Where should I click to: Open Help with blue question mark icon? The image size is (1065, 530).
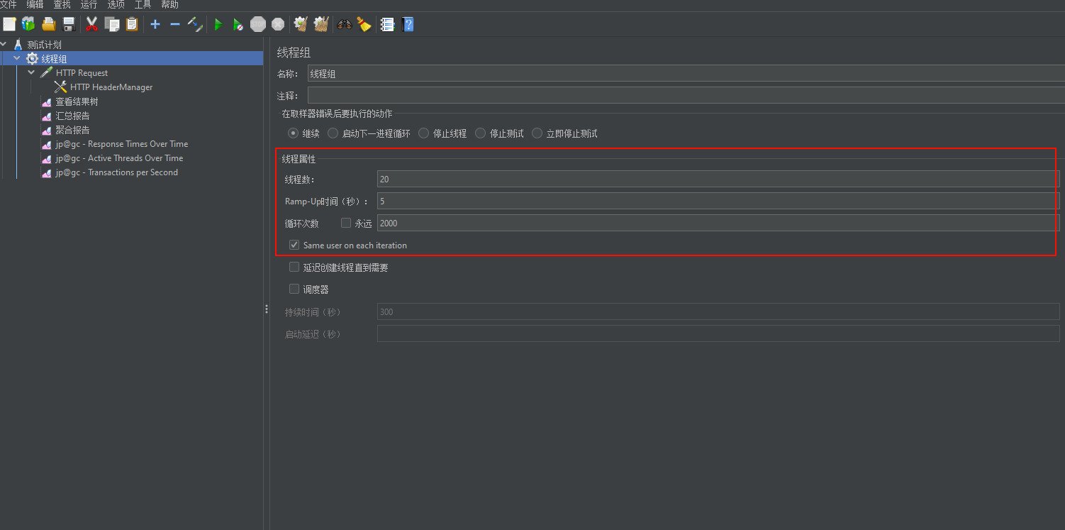tap(408, 24)
